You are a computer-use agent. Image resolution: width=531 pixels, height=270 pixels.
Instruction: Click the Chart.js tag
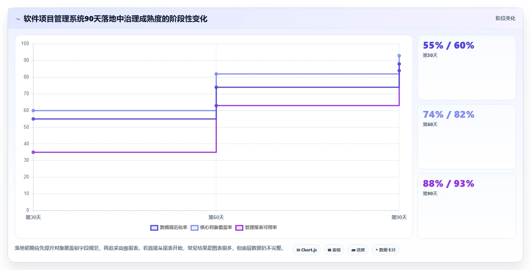coord(307,250)
